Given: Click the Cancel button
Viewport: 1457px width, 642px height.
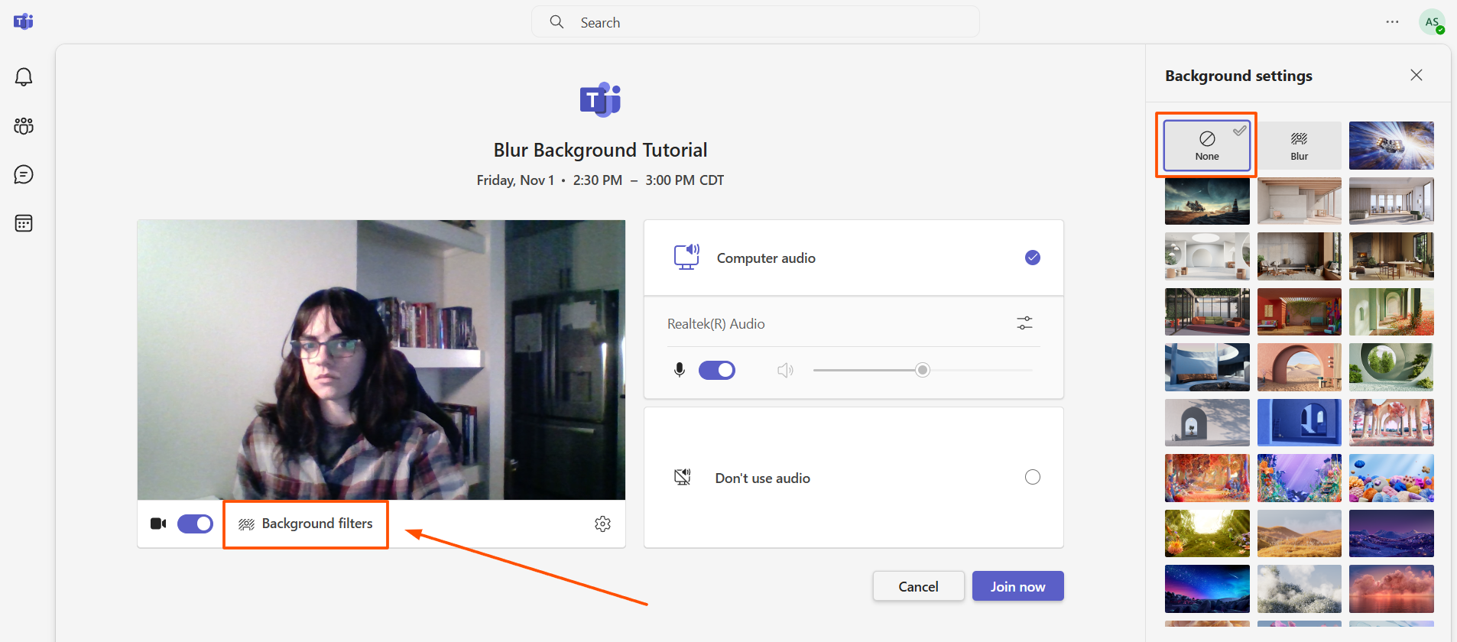Looking at the screenshot, I should coord(918,586).
